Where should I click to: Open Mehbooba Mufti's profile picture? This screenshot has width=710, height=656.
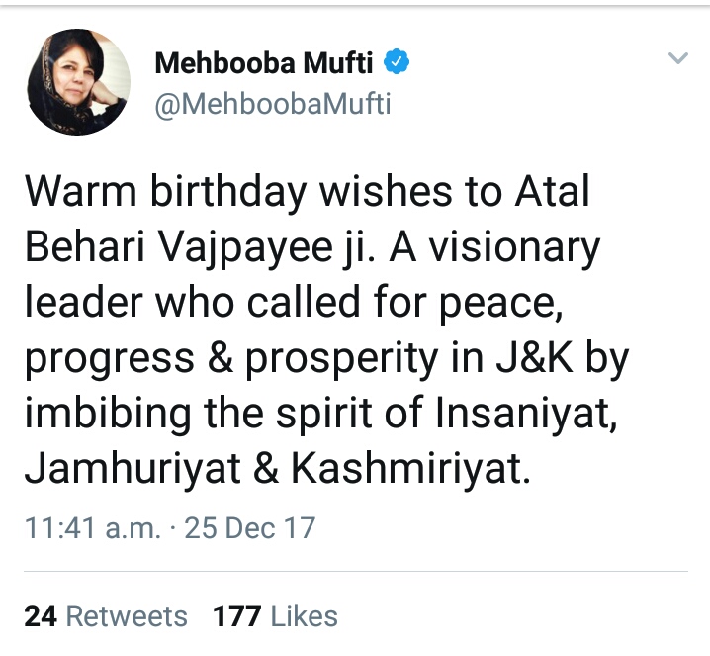(x=79, y=82)
